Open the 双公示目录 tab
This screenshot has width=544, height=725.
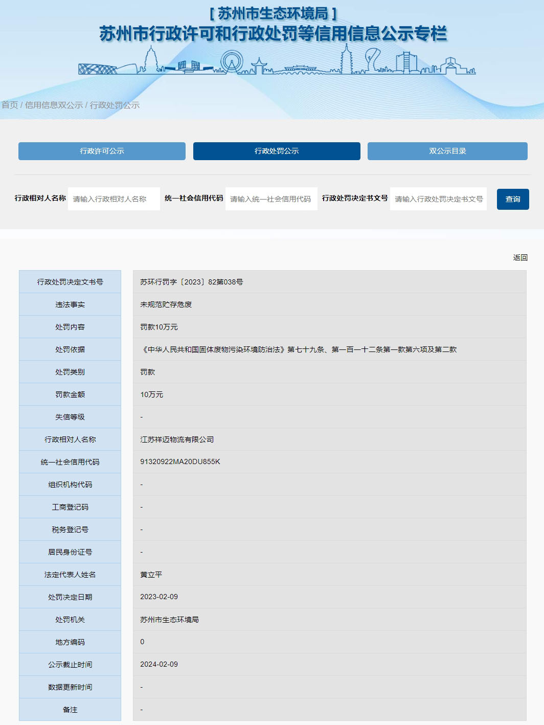[x=447, y=151]
